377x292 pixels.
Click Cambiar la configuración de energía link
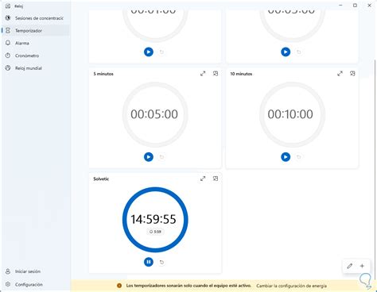[291, 286]
